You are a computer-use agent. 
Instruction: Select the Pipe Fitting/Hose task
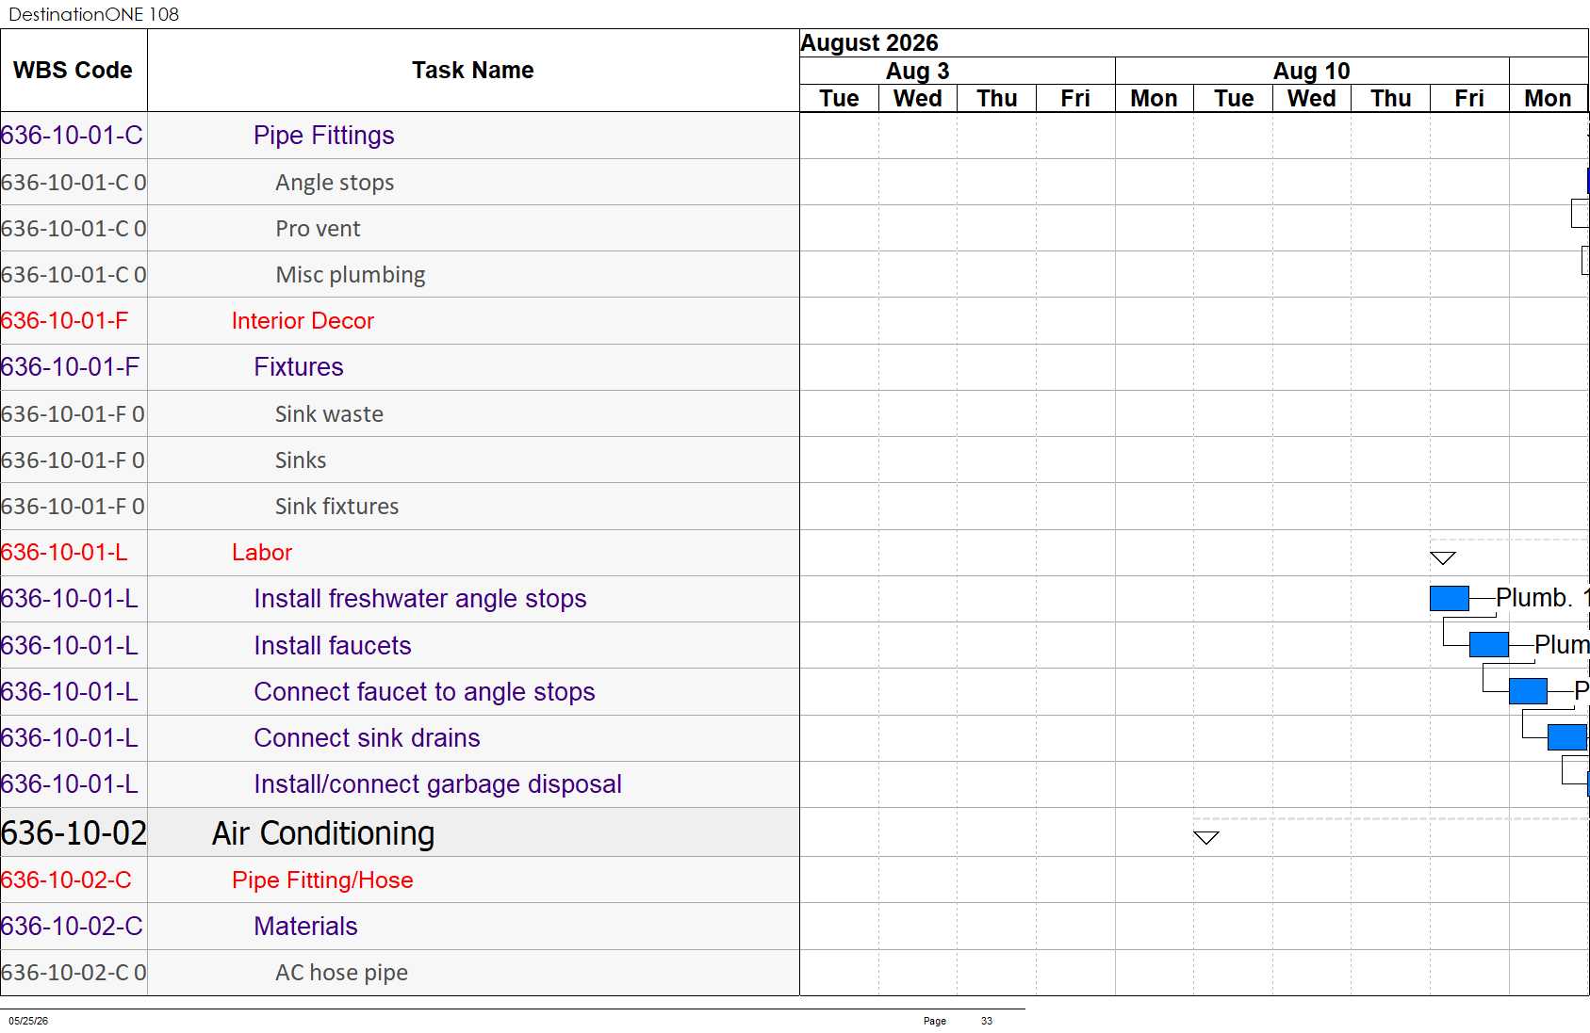coord(322,880)
